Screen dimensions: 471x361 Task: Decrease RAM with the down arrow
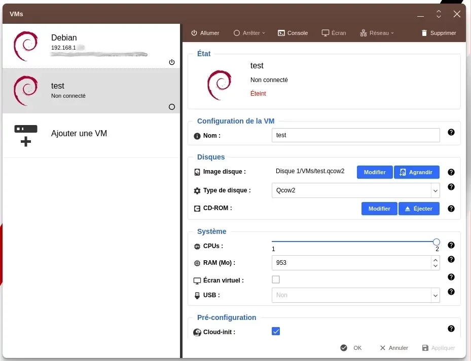point(435,266)
